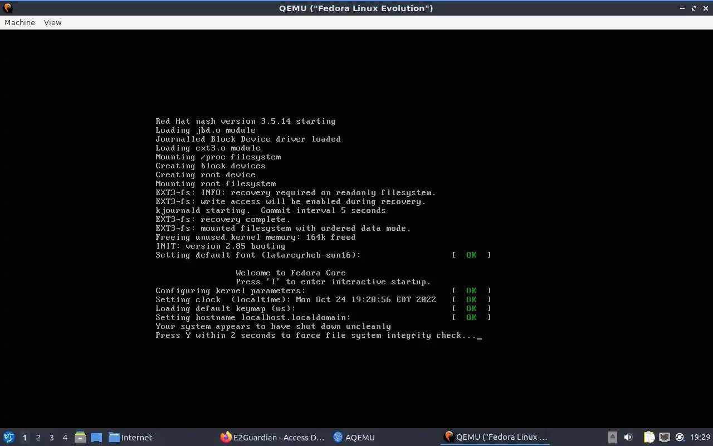Click 'Setting clock (localtime)' line
Image resolution: width=713 pixels, height=446 pixels.
coord(296,299)
